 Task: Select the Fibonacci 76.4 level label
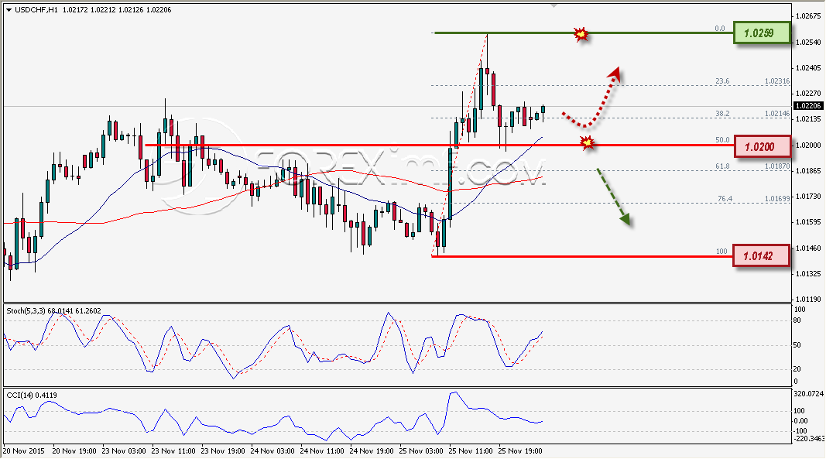pyautogui.click(x=725, y=199)
